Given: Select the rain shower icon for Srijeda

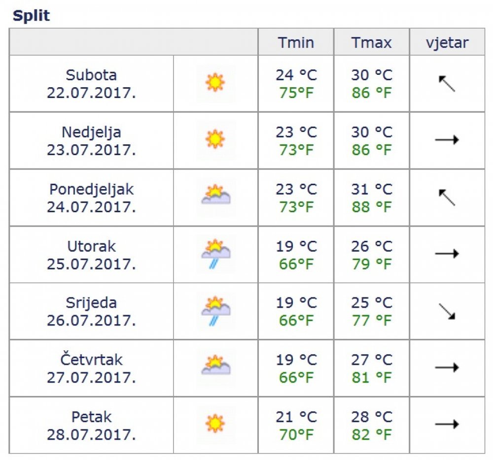Looking at the screenshot, I should pos(216,311).
